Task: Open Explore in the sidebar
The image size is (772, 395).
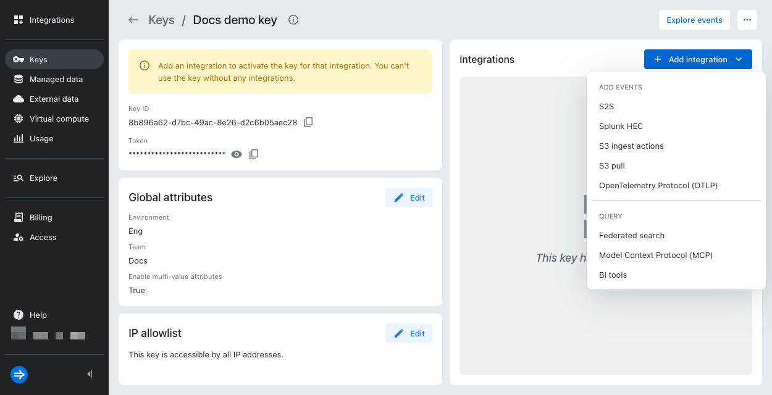Action: [x=54, y=178]
